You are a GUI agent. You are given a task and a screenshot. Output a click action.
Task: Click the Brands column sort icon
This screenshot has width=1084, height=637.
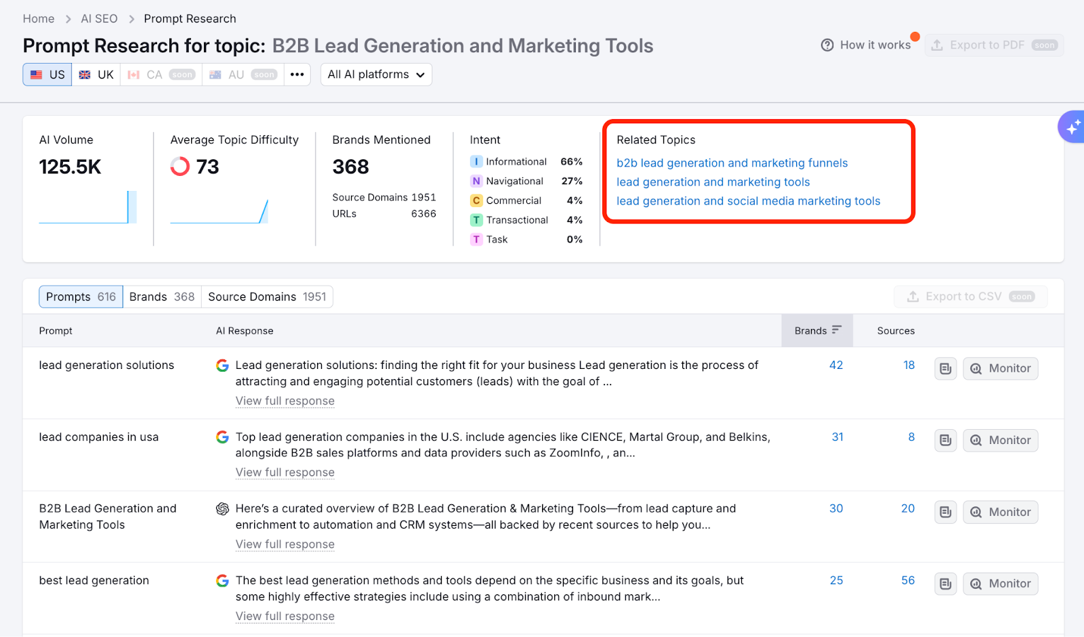[837, 330]
